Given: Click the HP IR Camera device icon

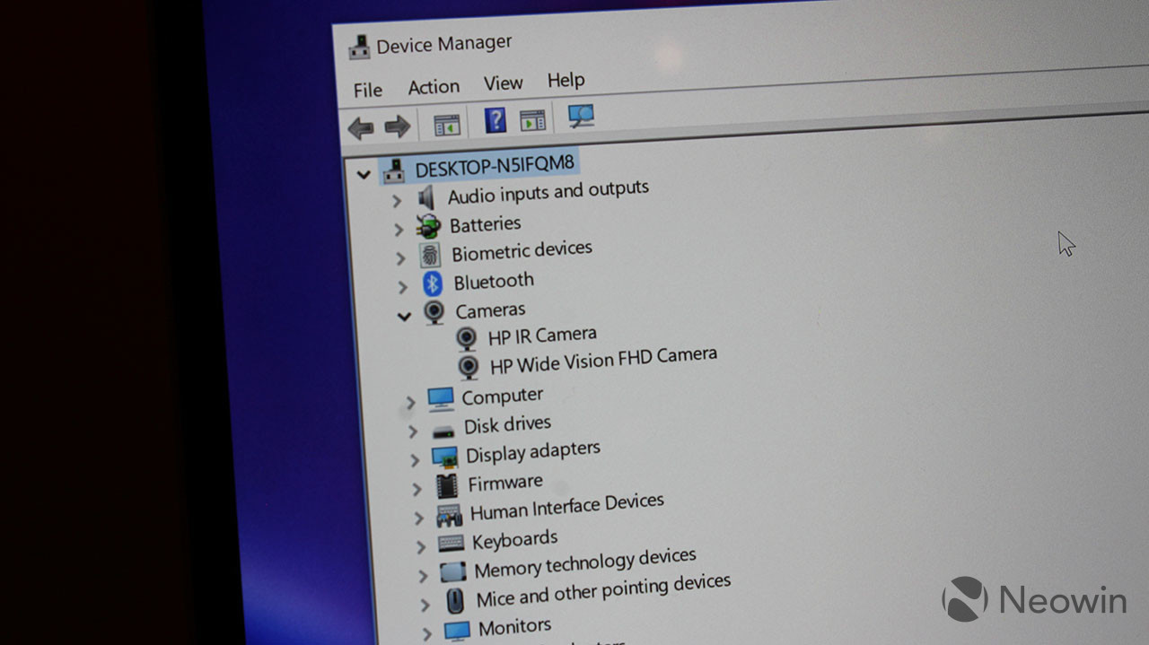Looking at the screenshot, I should (466, 338).
